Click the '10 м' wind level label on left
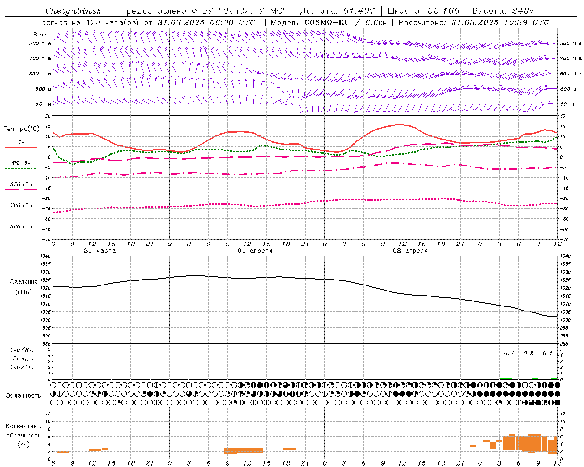Screen dimensions: 584x467 click(x=43, y=104)
